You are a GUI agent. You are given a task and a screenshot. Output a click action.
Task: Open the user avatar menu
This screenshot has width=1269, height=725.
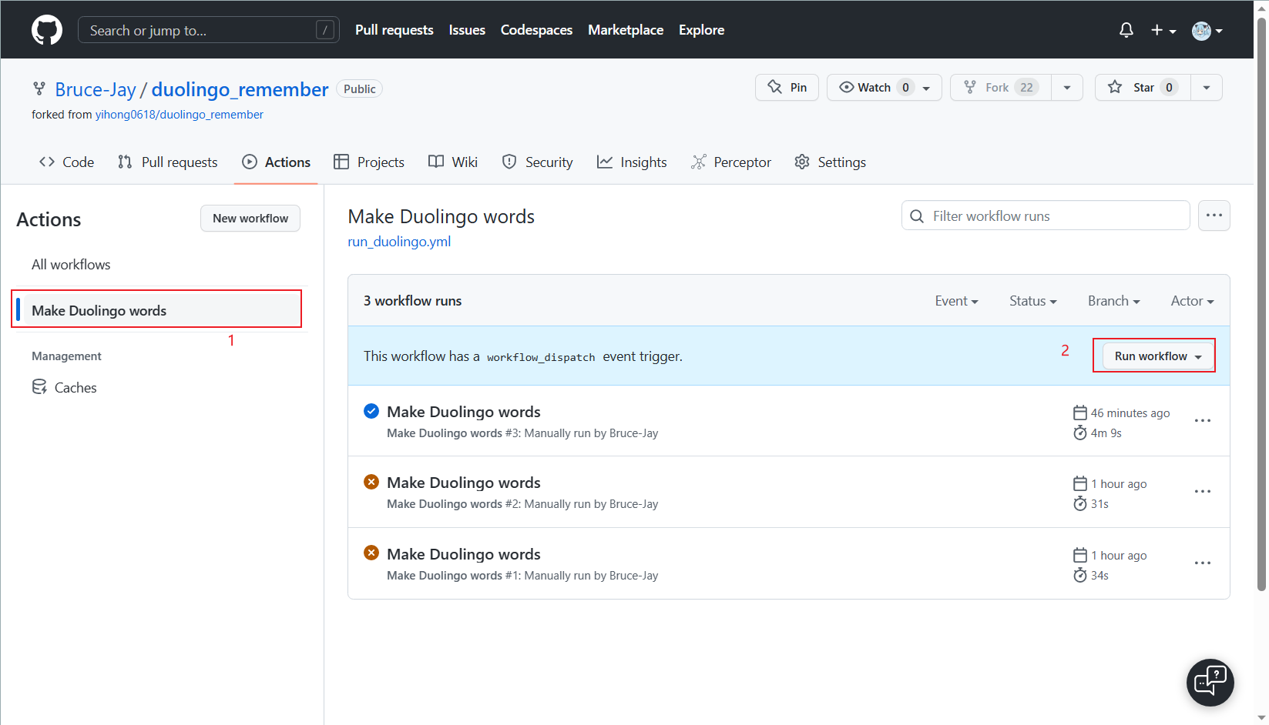(1207, 30)
